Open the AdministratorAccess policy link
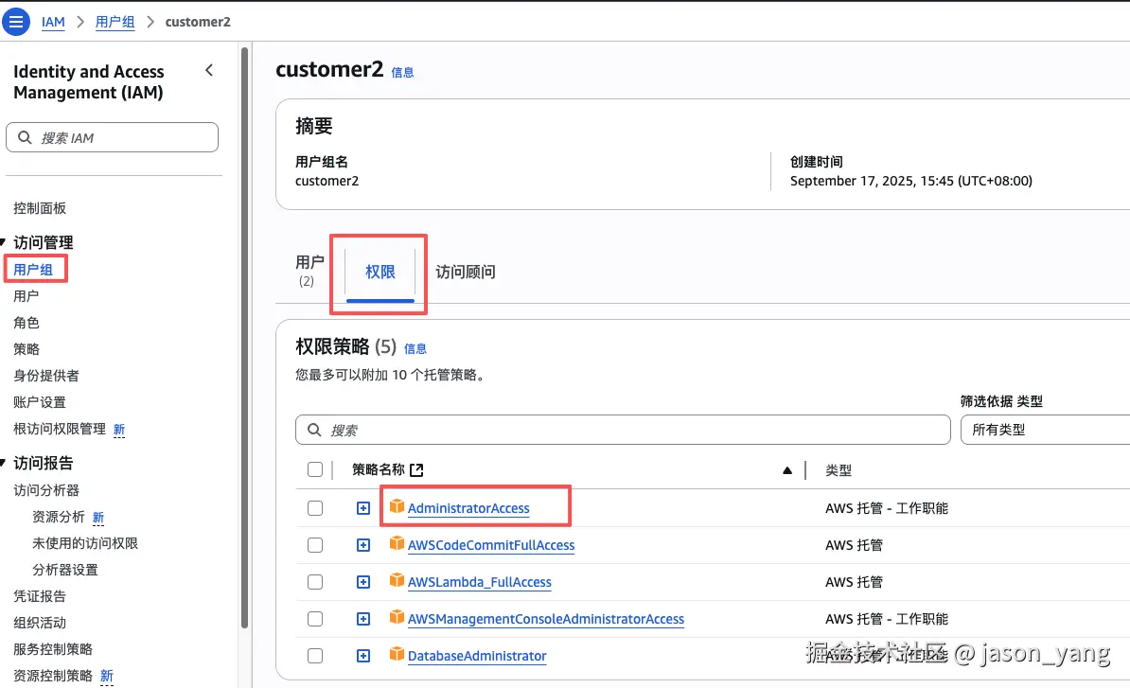The image size is (1130, 688). click(468, 508)
